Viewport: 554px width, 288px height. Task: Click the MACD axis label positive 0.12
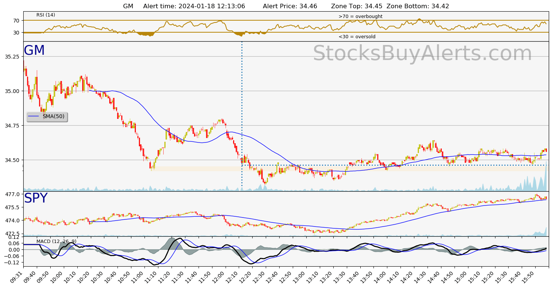(x=14, y=237)
